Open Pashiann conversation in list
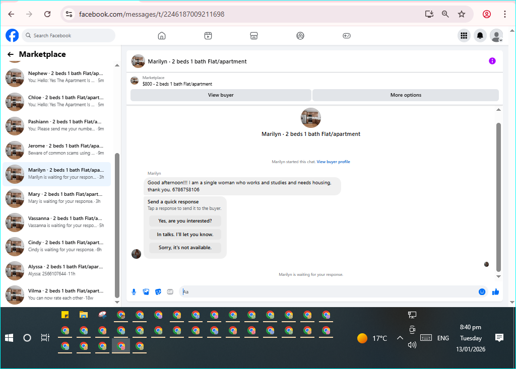 pyautogui.click(x=56, y=125)
